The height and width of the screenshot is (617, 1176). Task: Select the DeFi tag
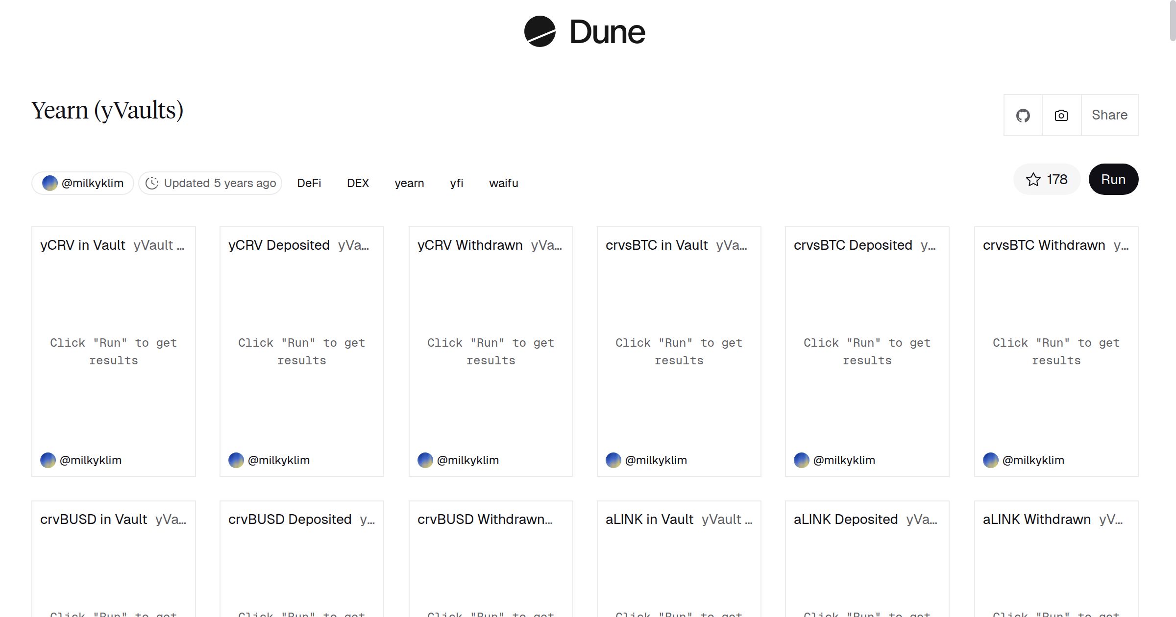pos(309,183)
